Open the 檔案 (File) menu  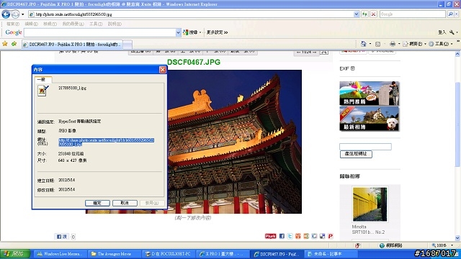coord(13,24)
